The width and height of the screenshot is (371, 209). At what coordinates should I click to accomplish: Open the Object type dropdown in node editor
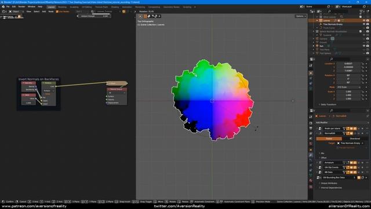click(16, 12)
